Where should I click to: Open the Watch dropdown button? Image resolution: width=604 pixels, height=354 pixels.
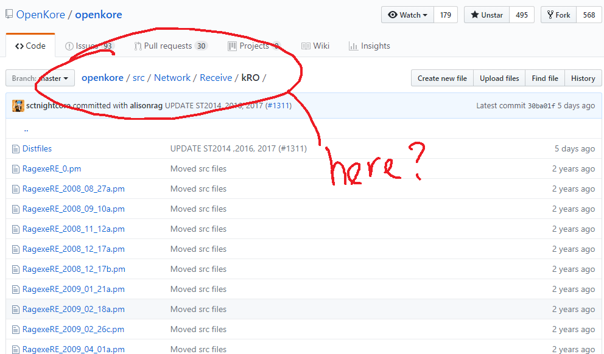coord(407,15)
